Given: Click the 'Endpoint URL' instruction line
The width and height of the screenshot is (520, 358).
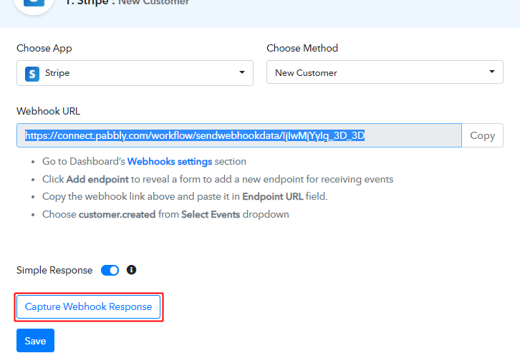Looking at the screenshot, I should (185, 197).
